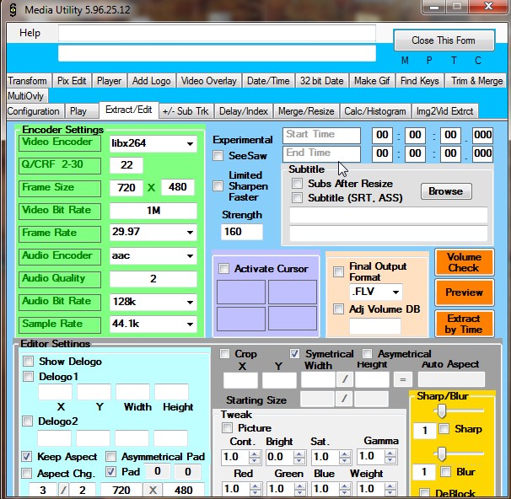The width and height of the screenshot is (511, 499).
Task: Tick Limited Sharpen Faster checkbox
Action: (x=218, y=186)
